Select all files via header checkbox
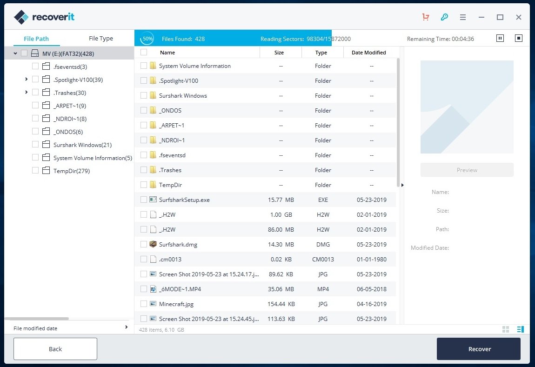Image resolution: width=535 pixels, height=367 pixels. (x=143, y=52)
